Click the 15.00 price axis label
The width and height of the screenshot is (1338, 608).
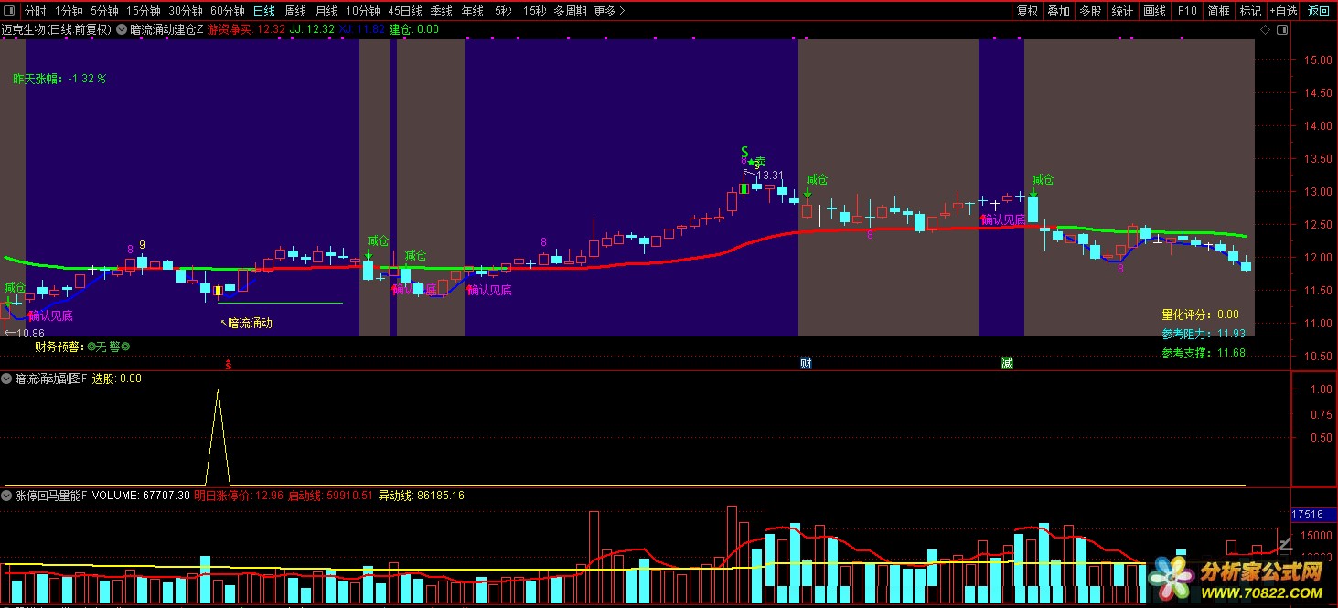[x=1319, y=60]
